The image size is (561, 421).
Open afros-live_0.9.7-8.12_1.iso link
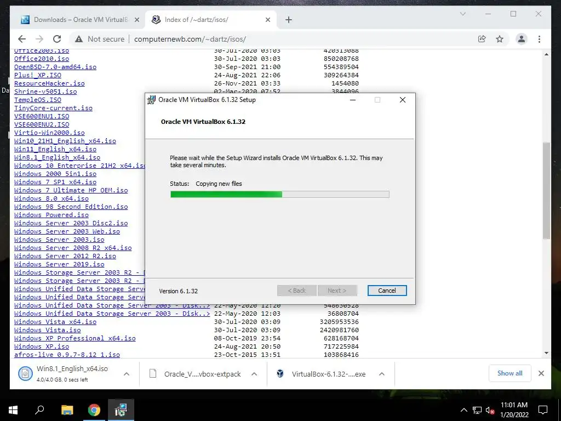[67, 355]
